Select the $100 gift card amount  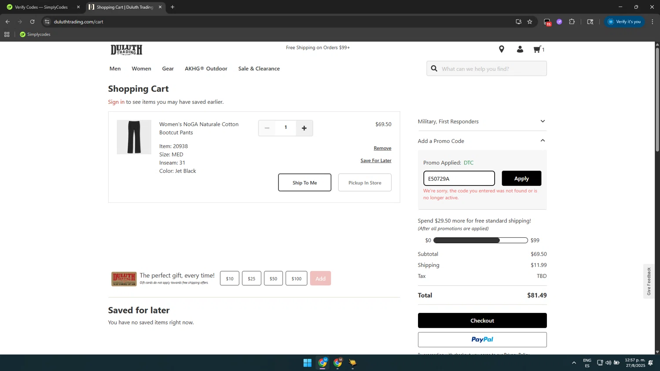pyautogui.click(x=297, y=278)
